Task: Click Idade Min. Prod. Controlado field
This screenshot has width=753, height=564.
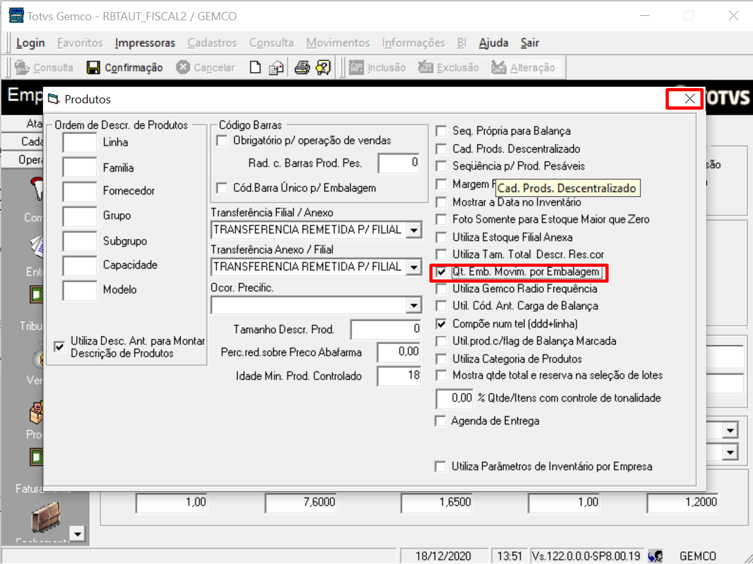Action: 399,376
